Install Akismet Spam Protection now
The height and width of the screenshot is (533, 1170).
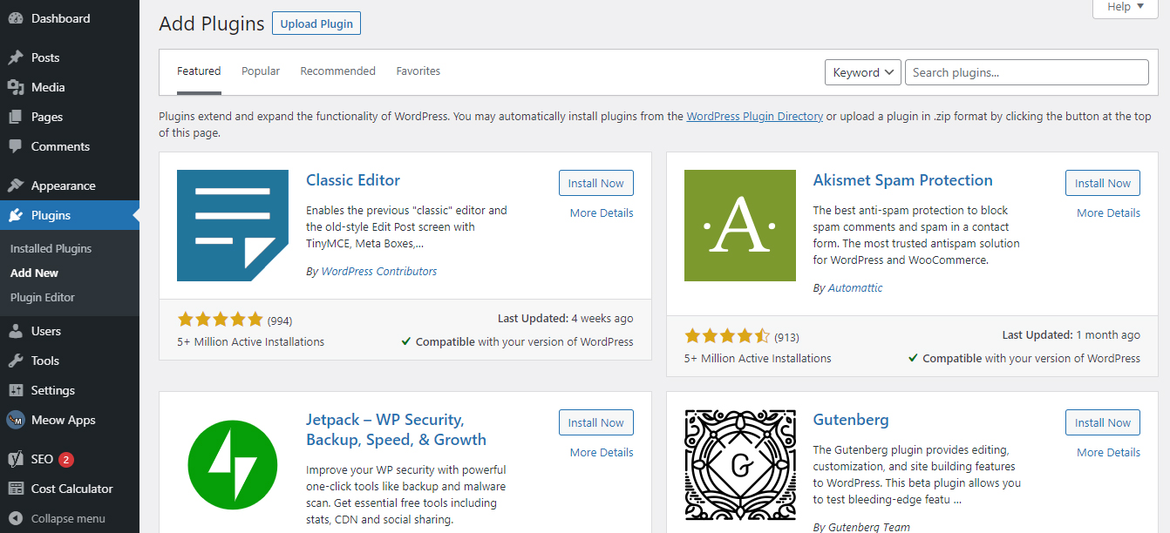[1103, 183]
